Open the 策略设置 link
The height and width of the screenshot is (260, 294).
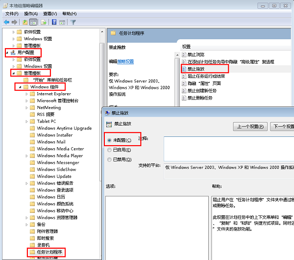(126, 61)
